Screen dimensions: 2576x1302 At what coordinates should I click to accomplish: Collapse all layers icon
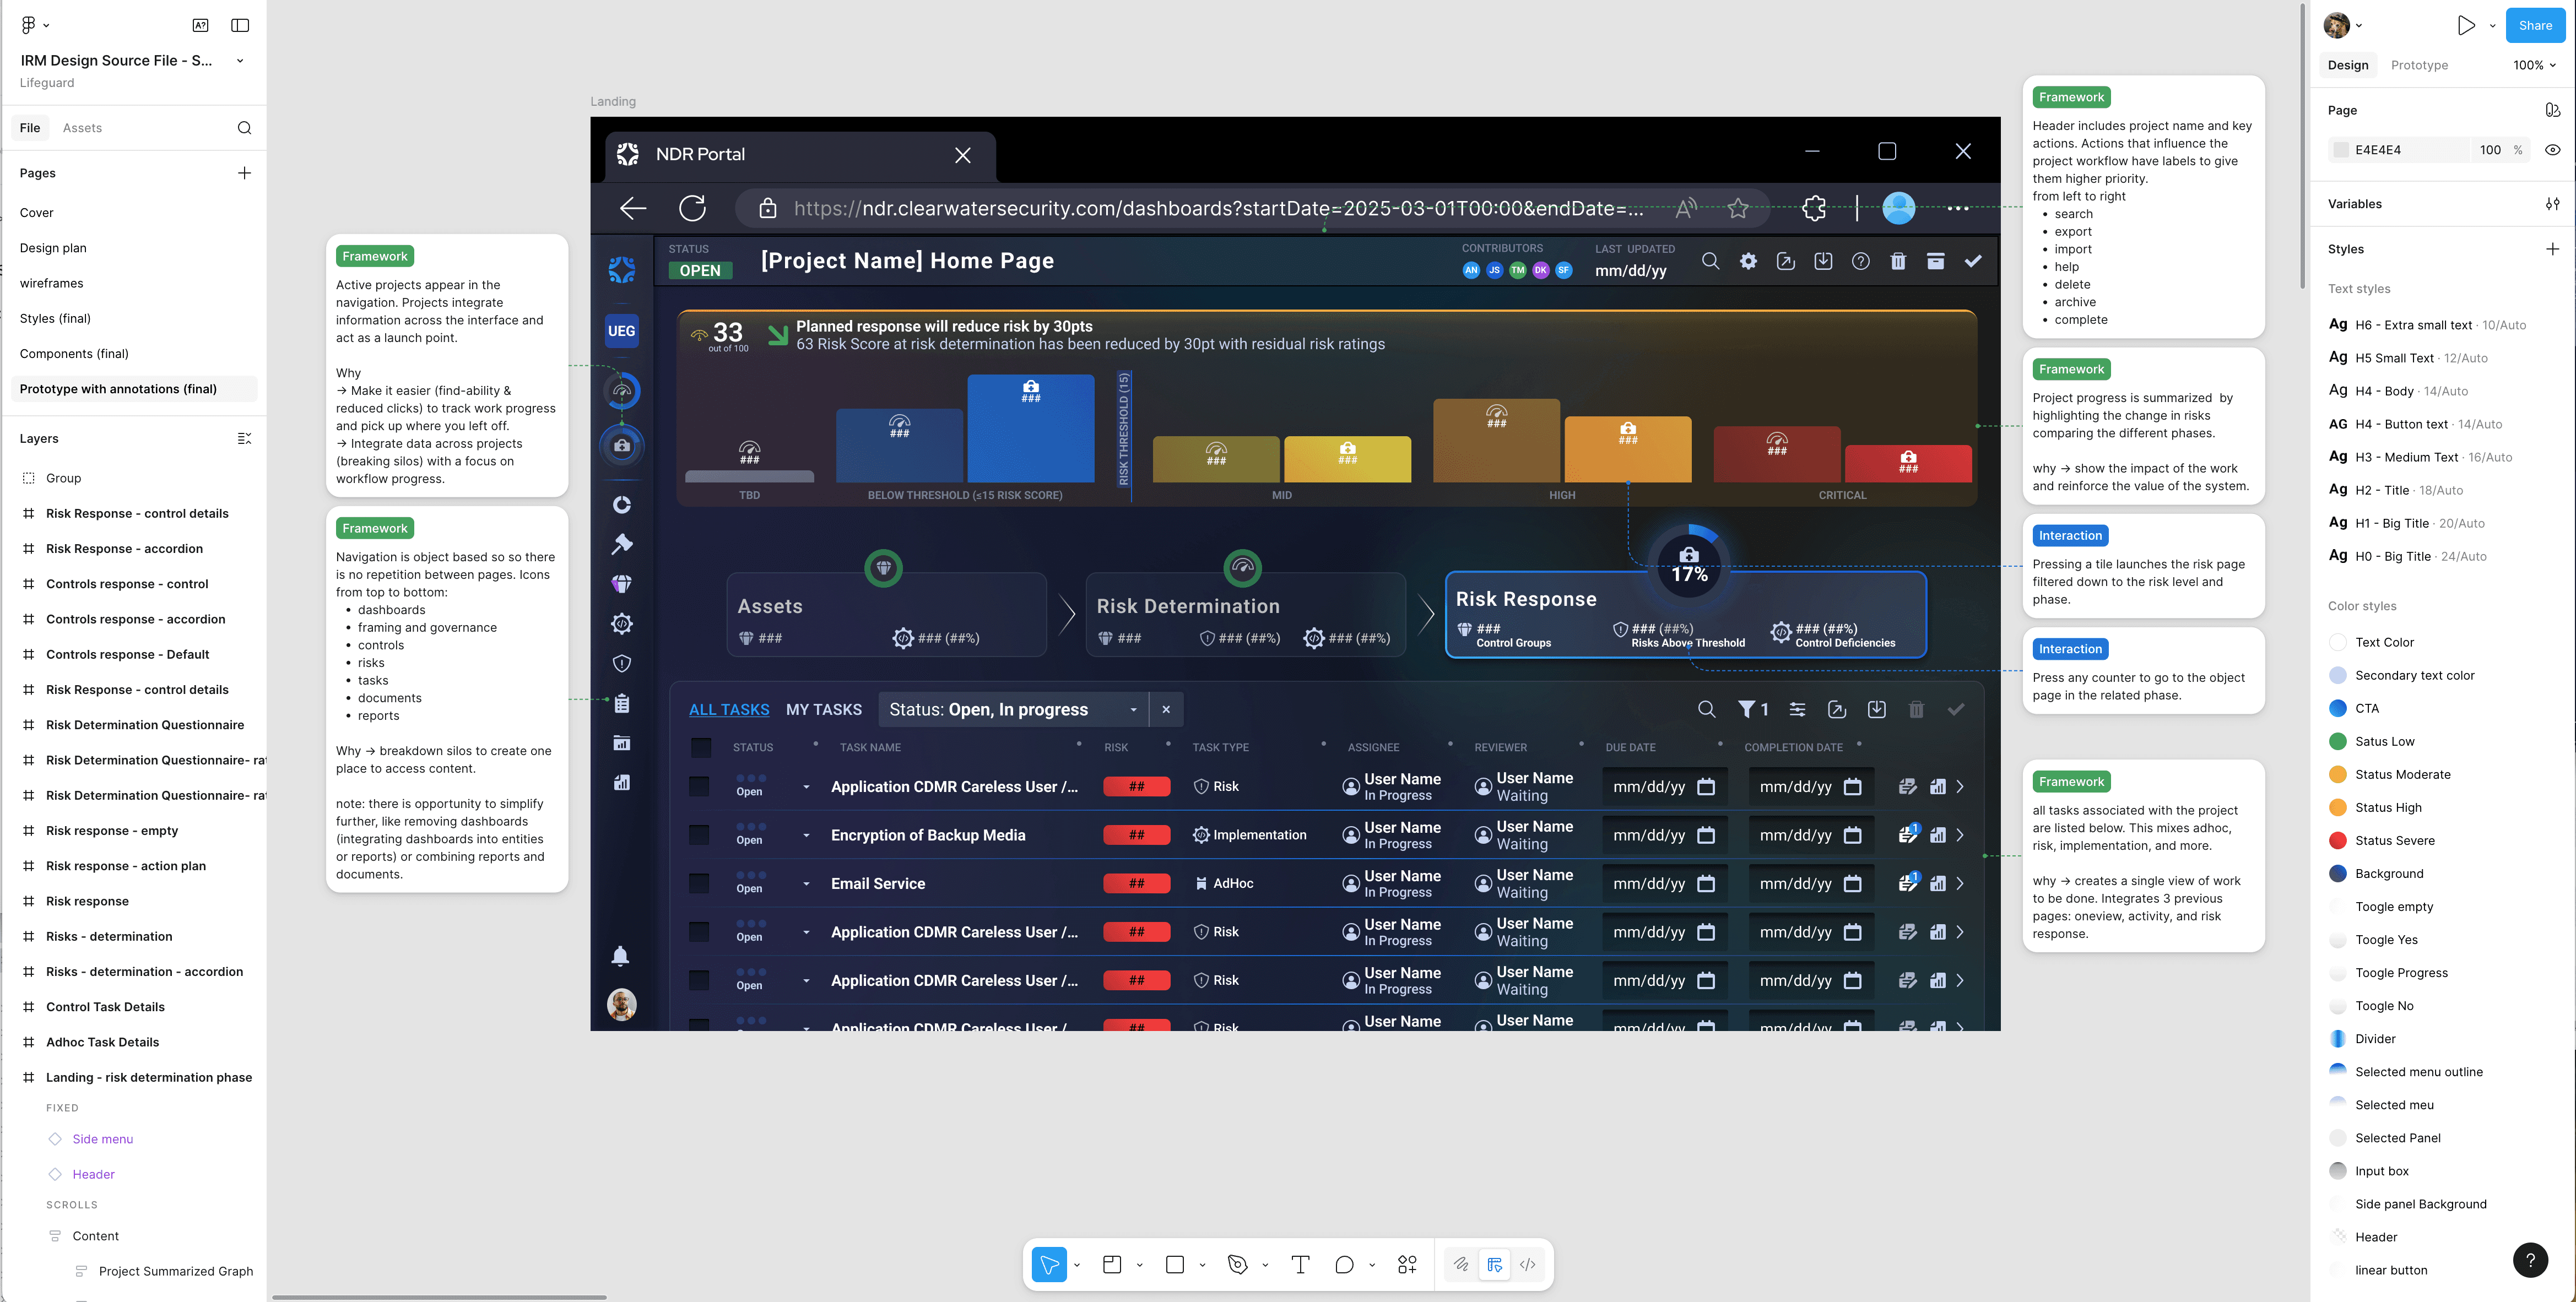pyautogui.click(x=244, y=439)
